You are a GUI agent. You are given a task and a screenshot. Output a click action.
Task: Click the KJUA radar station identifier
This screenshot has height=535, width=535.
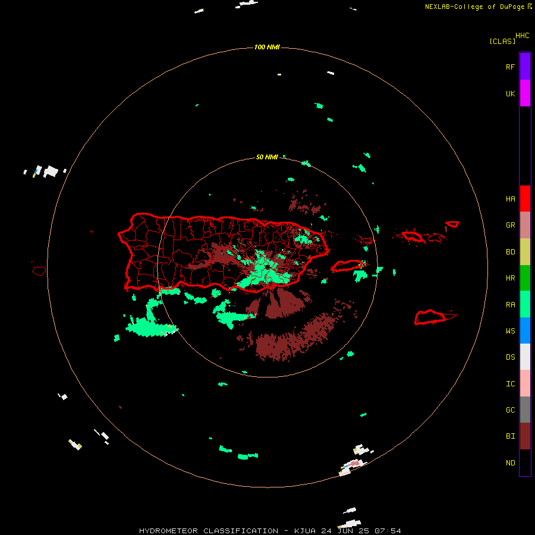point(306,531)
